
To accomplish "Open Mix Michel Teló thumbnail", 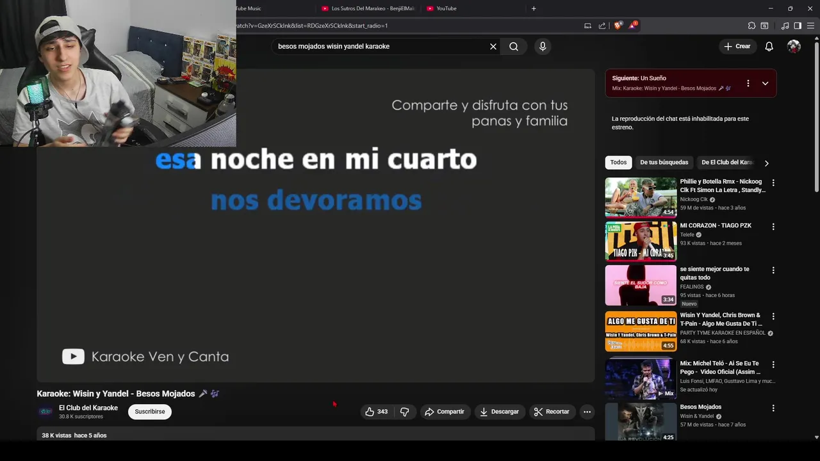I will coord(641,379).
